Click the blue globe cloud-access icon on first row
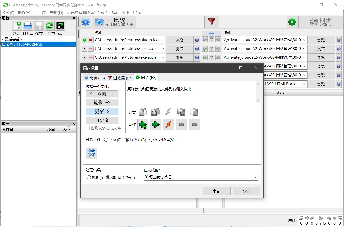This screenshot has height=227, width=344. 197,40
